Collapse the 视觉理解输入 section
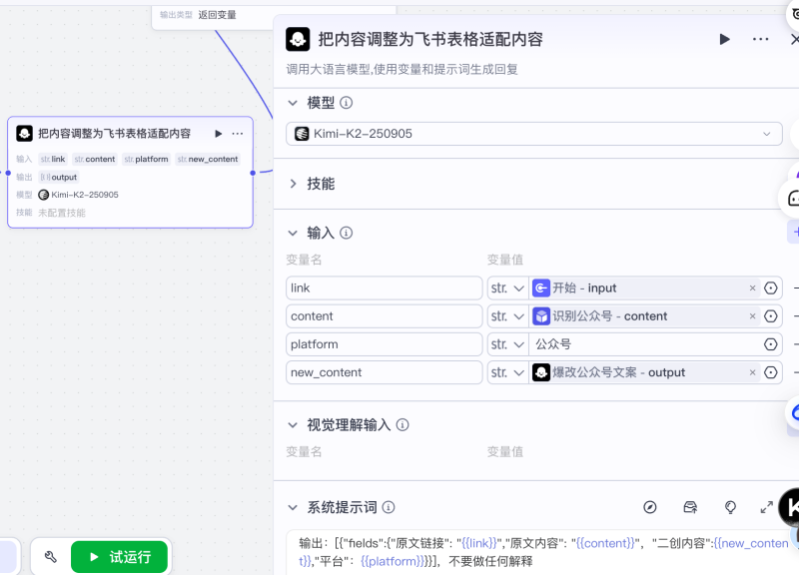Screen dimensions: 799x575 coord(292,424)
